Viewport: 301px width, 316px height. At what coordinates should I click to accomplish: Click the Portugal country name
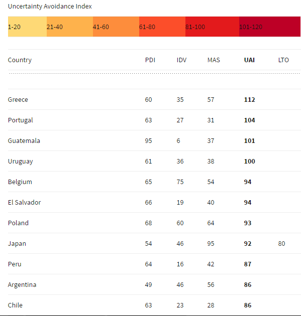click(x=21, y=120)
